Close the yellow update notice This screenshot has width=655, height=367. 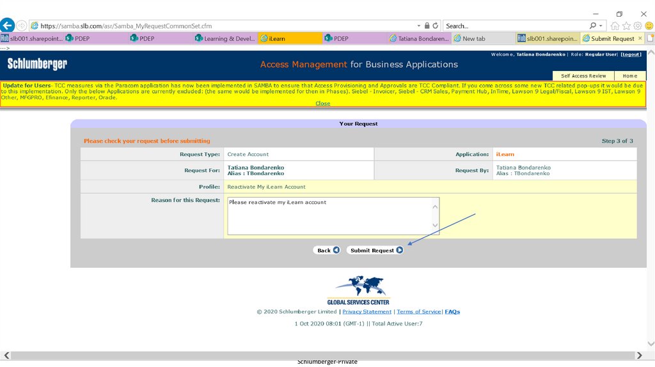pyautogui.click(x=322, y=103)
